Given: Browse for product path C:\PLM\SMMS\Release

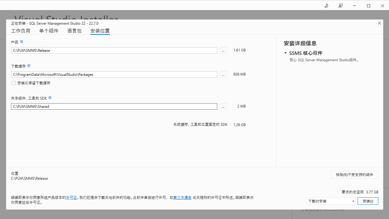Looking at the screenshot, I should (223, 50).
